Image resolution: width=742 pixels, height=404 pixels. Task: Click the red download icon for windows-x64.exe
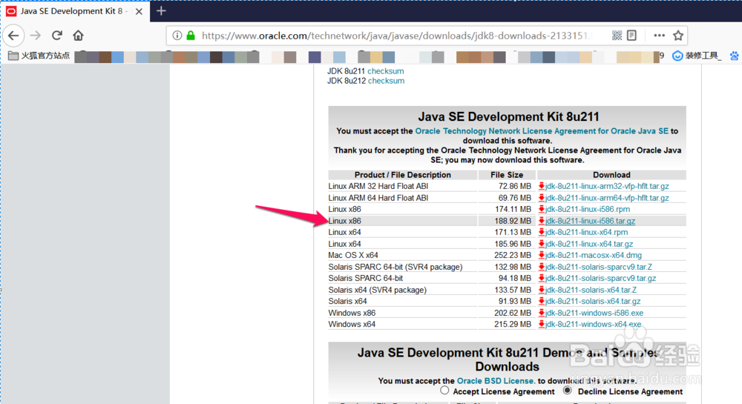click(542, 325)
